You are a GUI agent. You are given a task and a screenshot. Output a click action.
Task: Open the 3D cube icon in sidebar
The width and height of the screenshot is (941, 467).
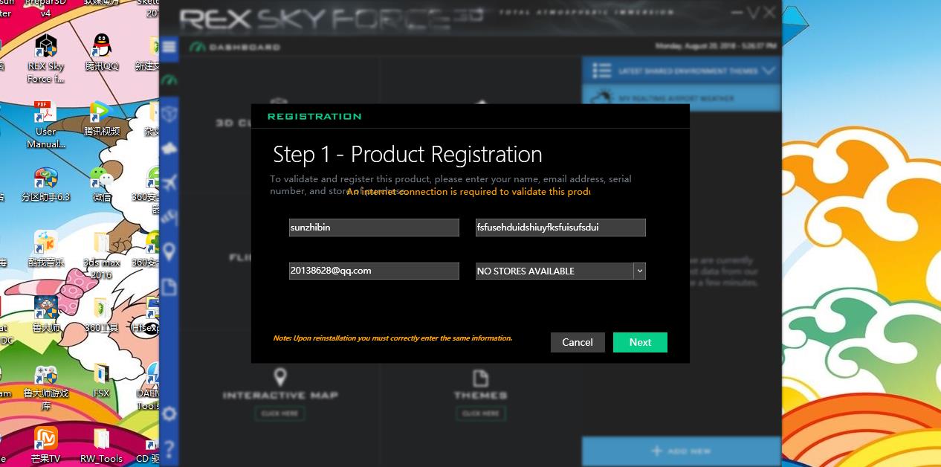[169, 114]
